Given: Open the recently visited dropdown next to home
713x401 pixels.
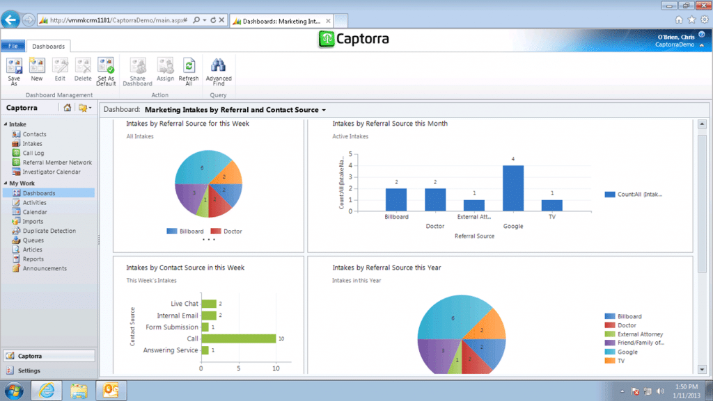Looking at the screenshot, I should [x=84, y=108].
